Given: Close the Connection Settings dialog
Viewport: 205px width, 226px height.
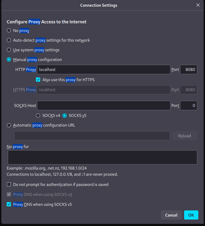Looking at the screenshot, I should (x=198, y=5).
